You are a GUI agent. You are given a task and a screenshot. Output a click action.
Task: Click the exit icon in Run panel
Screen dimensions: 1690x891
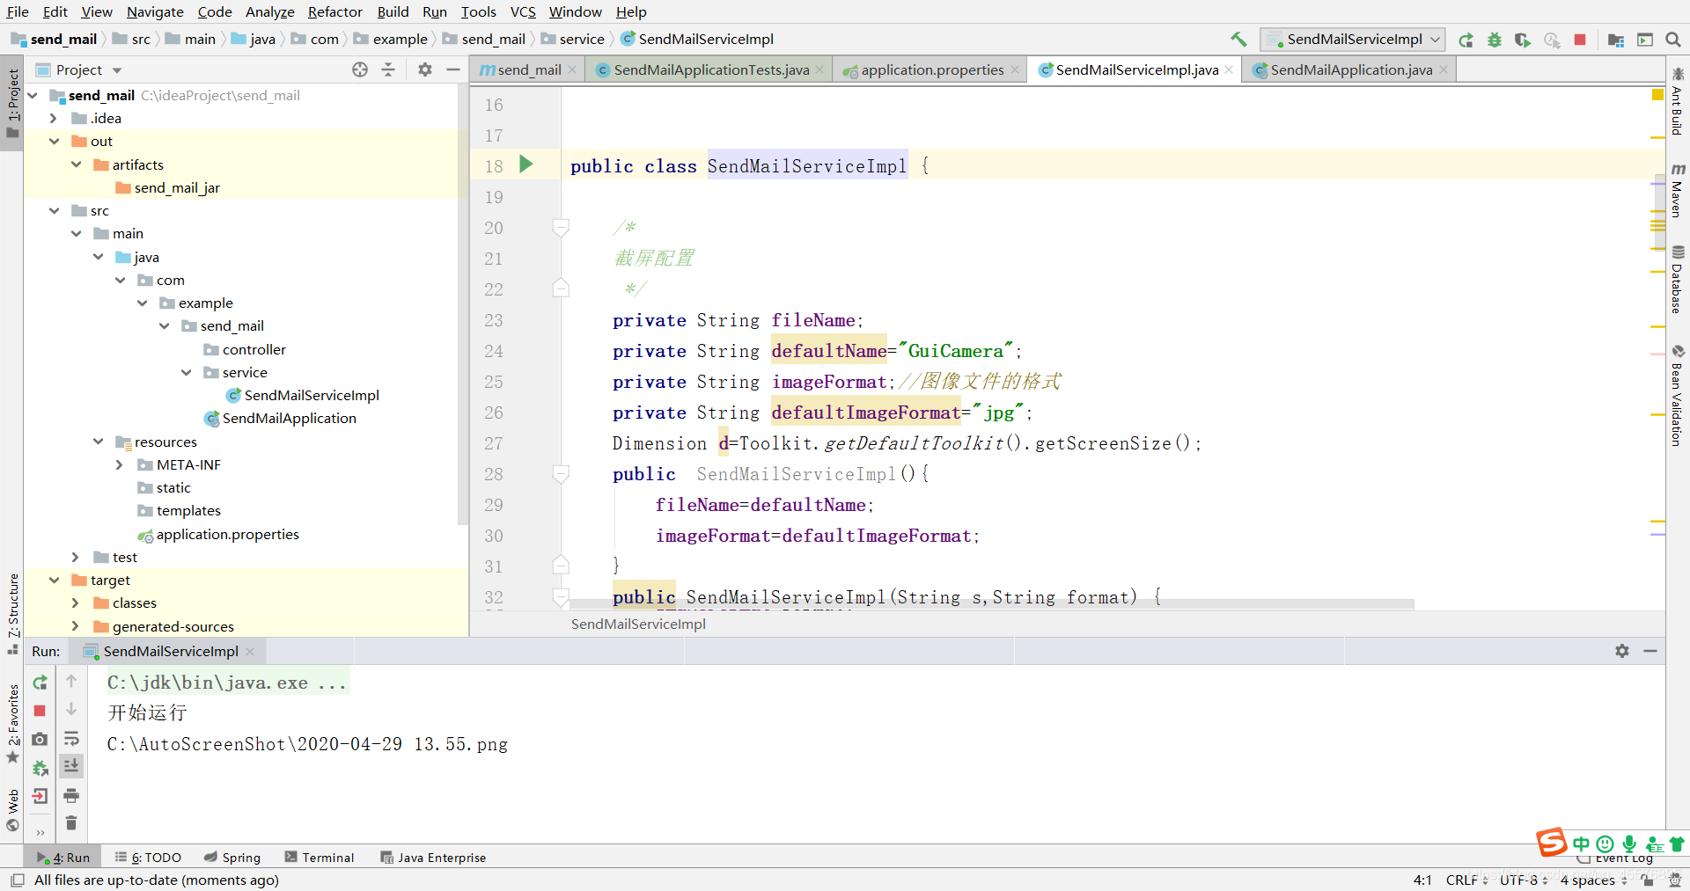[40, 796]
